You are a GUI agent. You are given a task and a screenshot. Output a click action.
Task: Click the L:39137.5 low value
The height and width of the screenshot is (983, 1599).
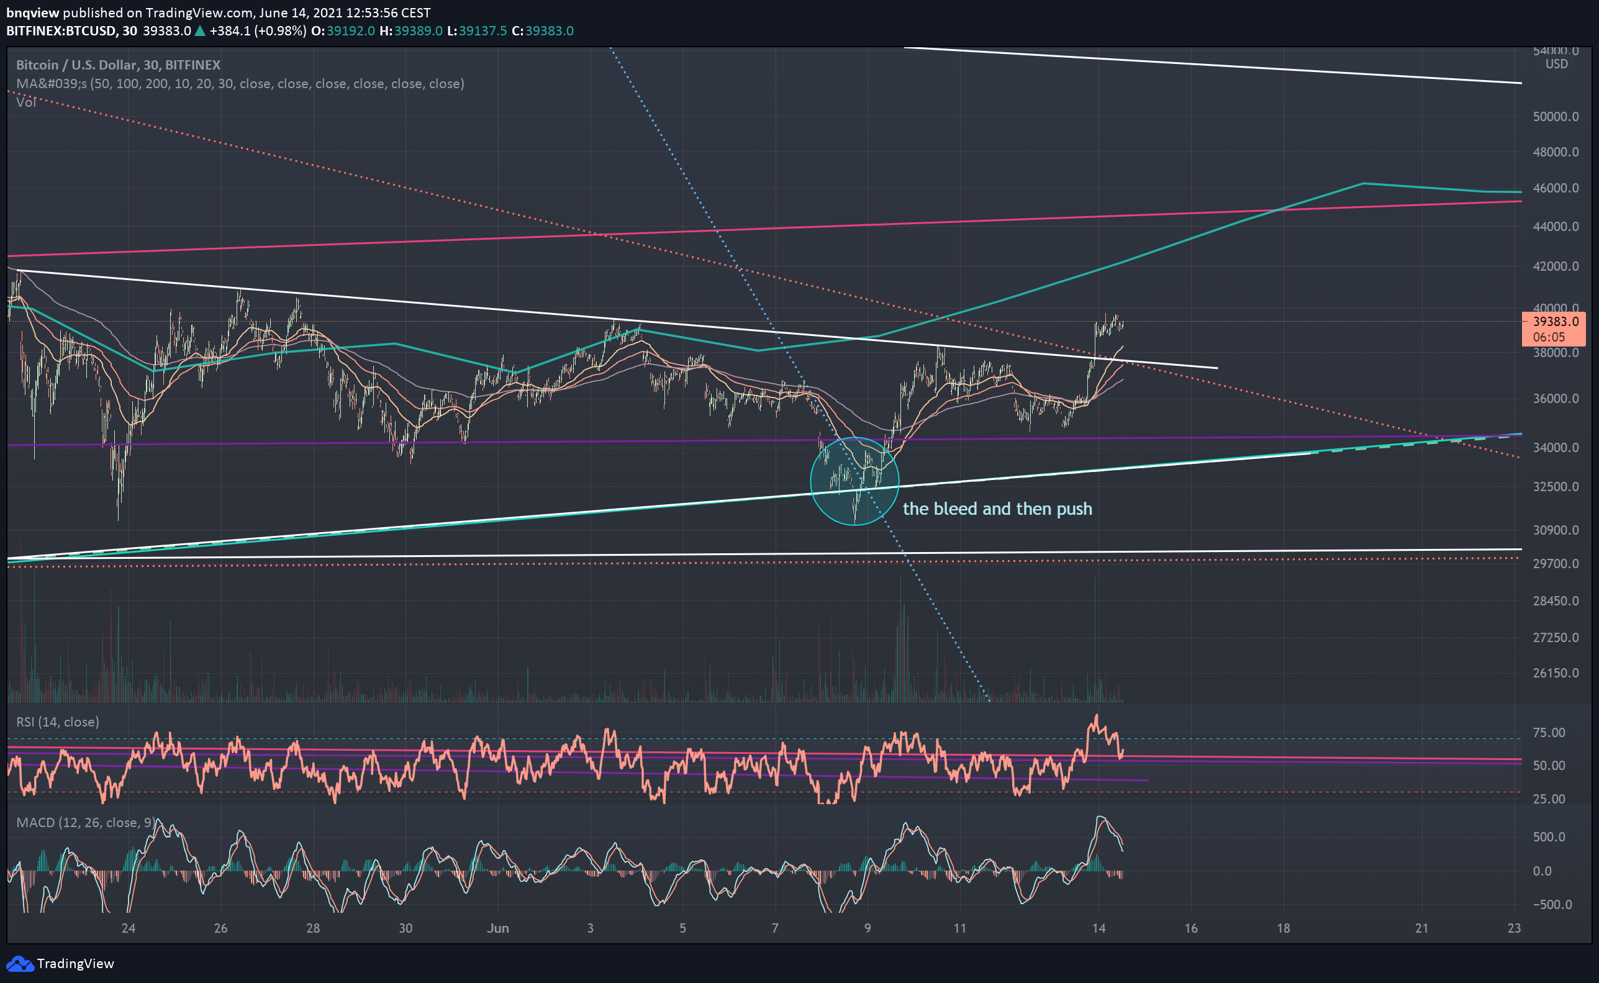476,30
